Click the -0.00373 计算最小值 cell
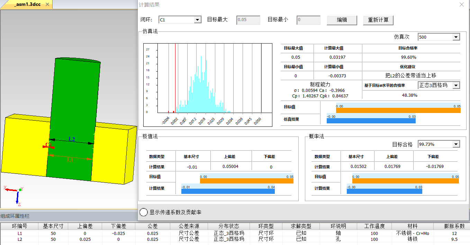470x245 pixels. (337, 76)
